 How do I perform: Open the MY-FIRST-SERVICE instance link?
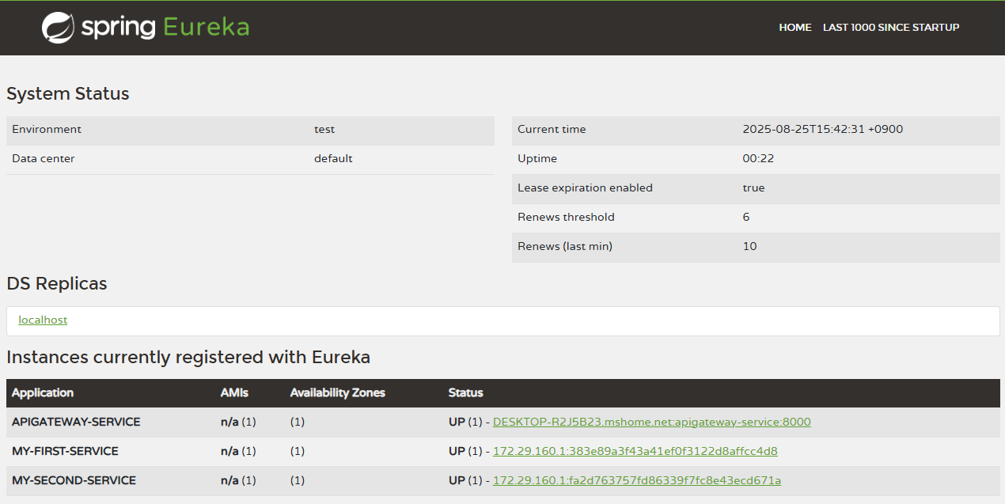635,451
